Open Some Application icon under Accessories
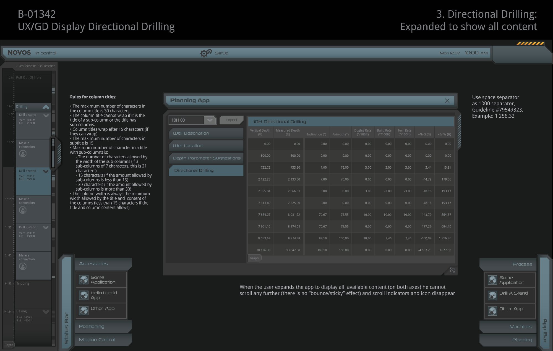The width and height of the screenshot is (553, 351). tap(84, 280)
